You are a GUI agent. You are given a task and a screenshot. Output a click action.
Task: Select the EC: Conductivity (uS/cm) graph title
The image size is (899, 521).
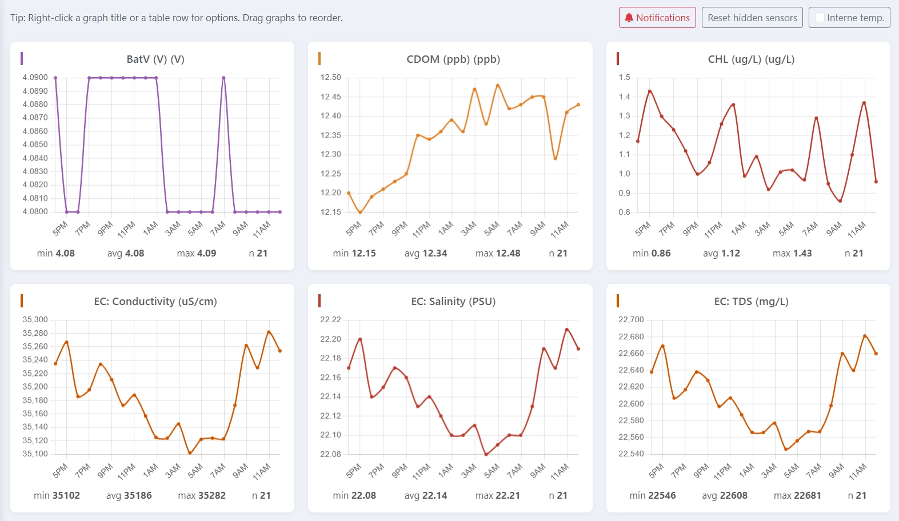coord(155,302)
